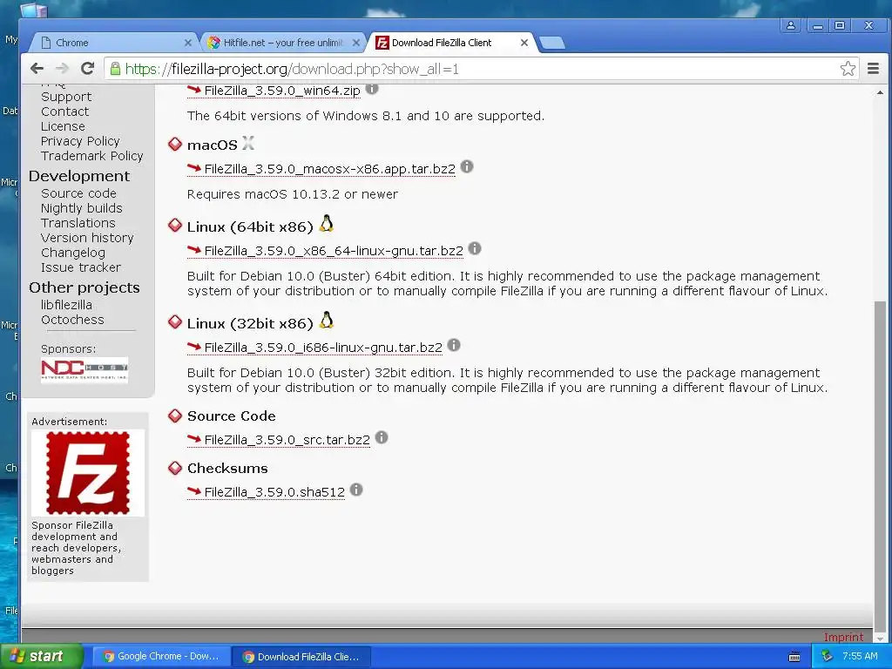Close the blank Chrome tab
This screenshot has width=892, height=669.
point(188,43)
